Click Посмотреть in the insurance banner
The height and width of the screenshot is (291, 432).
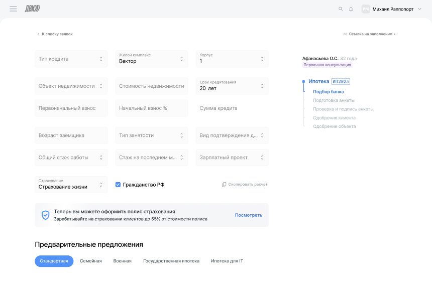click(249, 215)
